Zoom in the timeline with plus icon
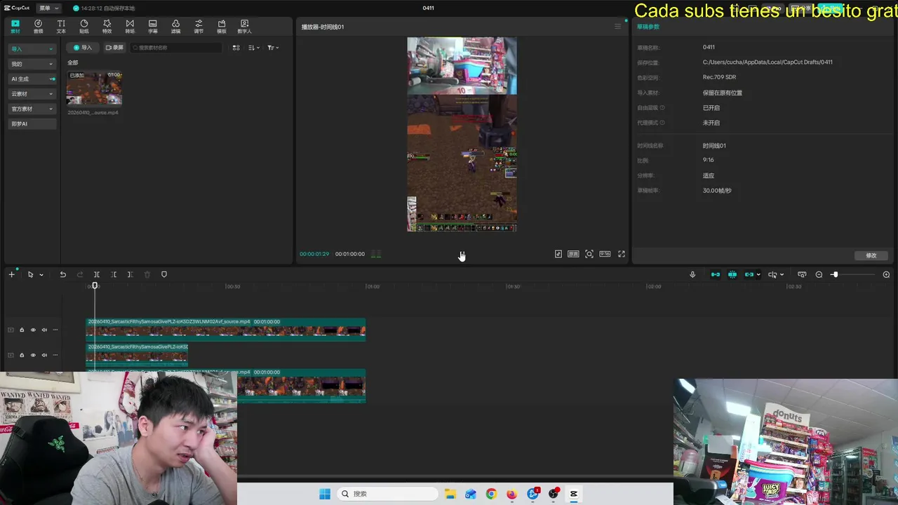The width and height of the screenshot is (898, 505). (886, 274)
